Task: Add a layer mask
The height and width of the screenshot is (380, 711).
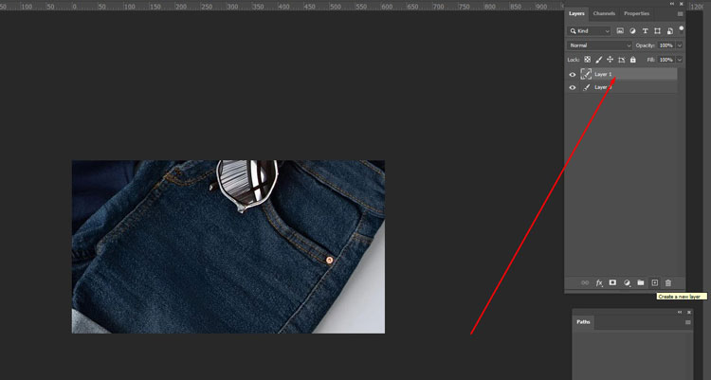Action: point(612,283)
